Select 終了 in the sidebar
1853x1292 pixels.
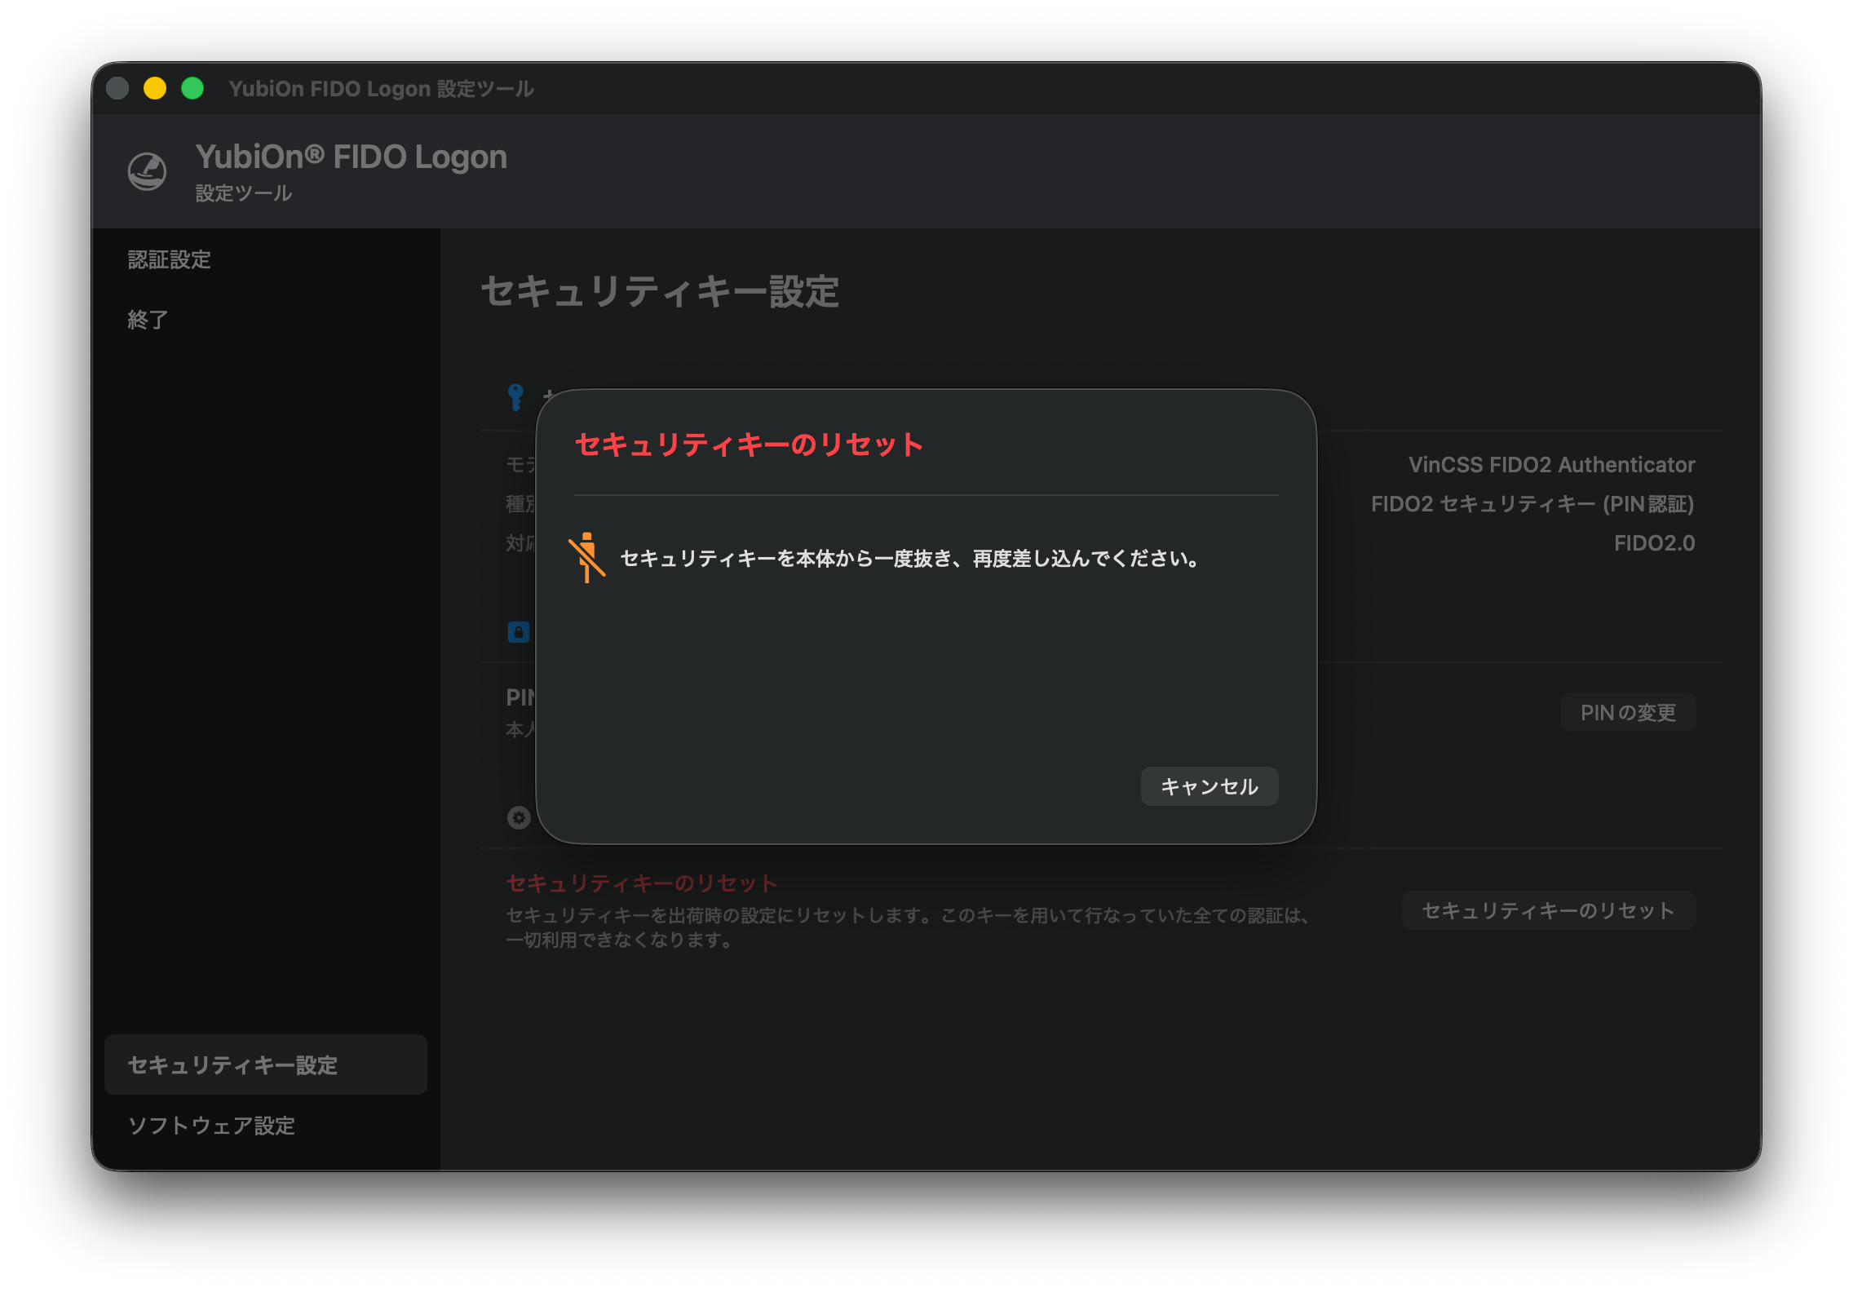tap(148, 320)
